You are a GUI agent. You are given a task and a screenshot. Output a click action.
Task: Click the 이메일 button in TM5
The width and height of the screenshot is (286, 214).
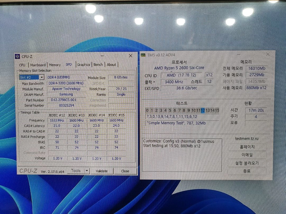(x=247, y=155)
